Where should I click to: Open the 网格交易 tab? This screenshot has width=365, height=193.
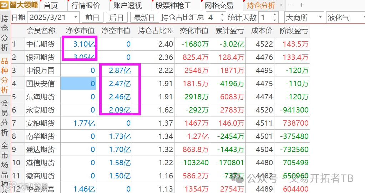[x=219, y=5]
